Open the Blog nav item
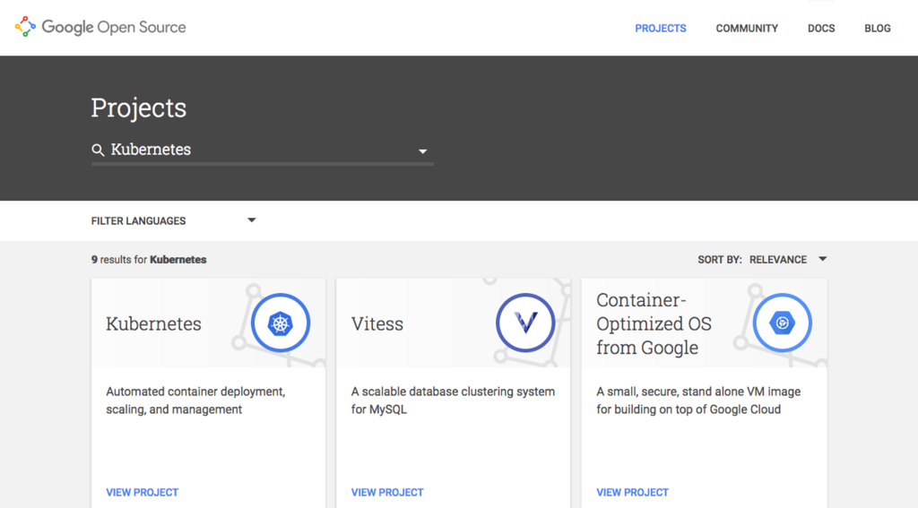The image size is (918, 508). [878, 28]
